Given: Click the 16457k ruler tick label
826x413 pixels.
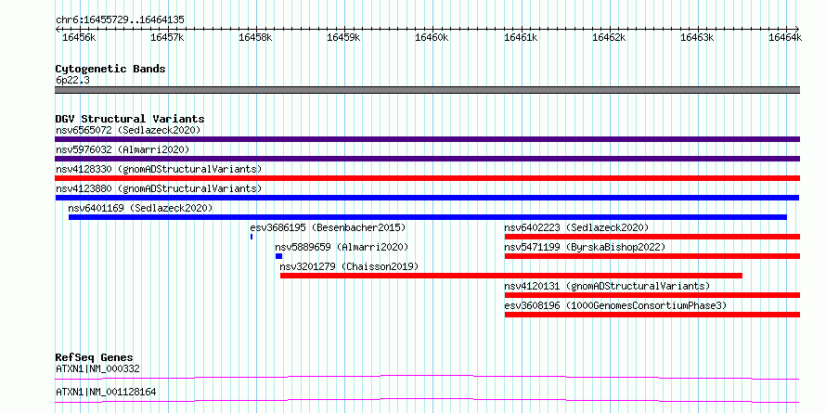Looking at the screenshot, I should coord(167,37).
